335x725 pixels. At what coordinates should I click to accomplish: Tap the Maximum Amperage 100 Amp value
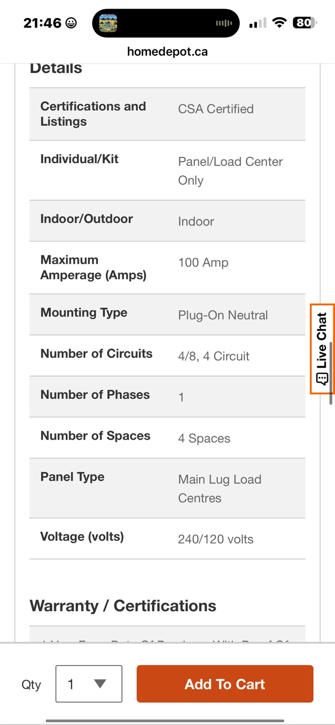pos(203,262)
